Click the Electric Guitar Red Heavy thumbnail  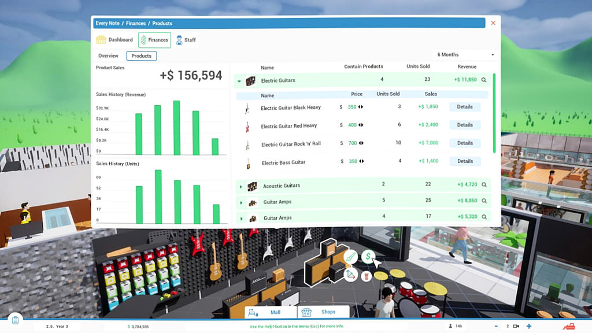[247, 127]
